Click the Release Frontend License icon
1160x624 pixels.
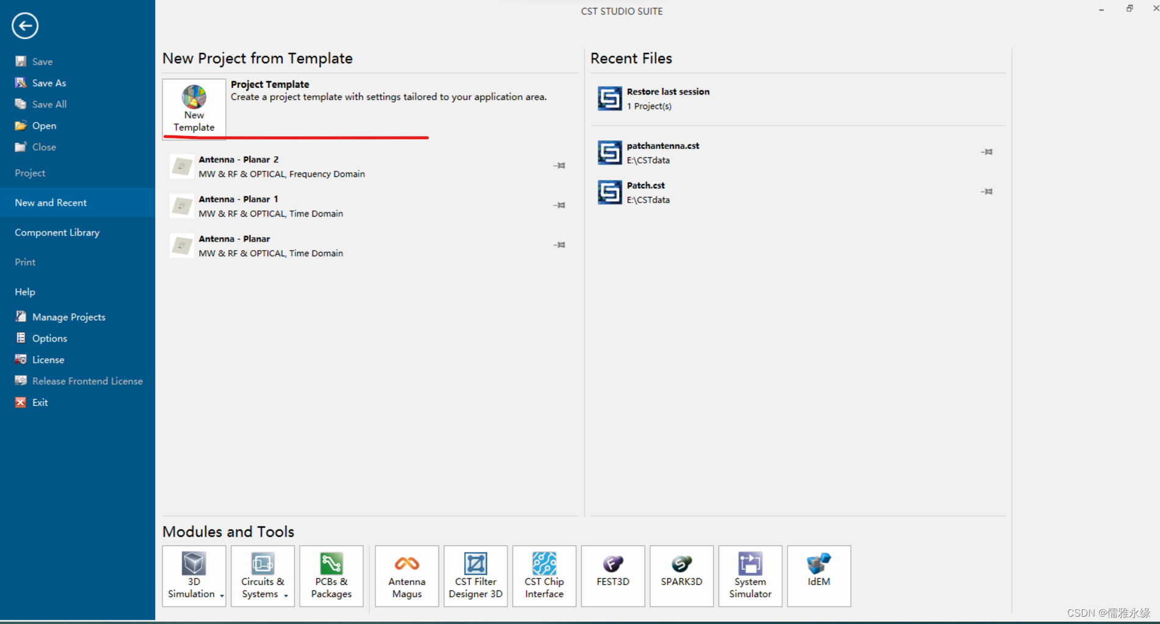point(21,381)
